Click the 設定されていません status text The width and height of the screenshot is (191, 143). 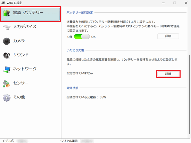point(80,73)
